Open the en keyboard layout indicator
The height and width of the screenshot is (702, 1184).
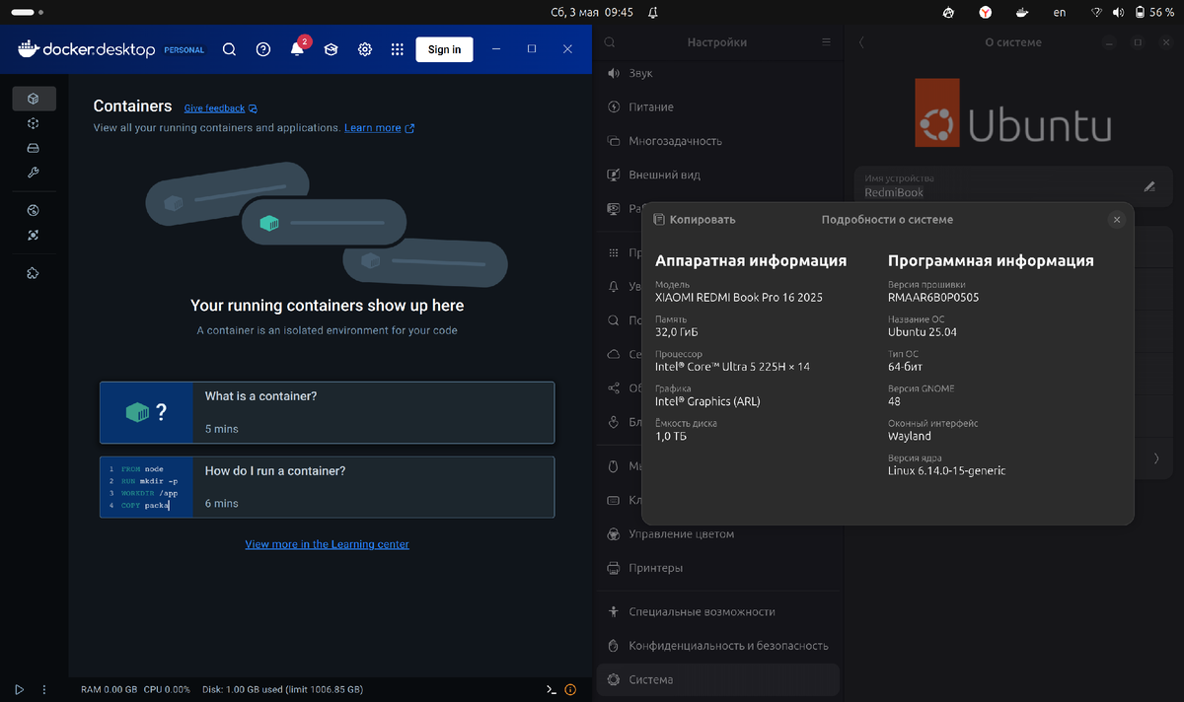(1060, 13)
